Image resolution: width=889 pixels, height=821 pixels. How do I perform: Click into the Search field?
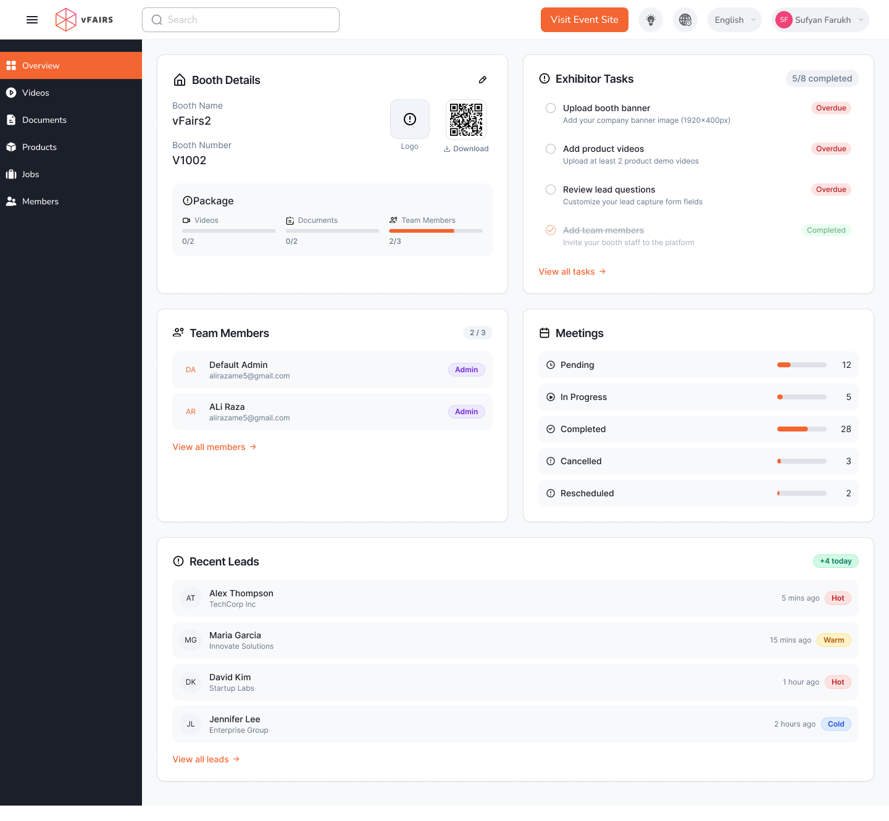tap(241, 20)
